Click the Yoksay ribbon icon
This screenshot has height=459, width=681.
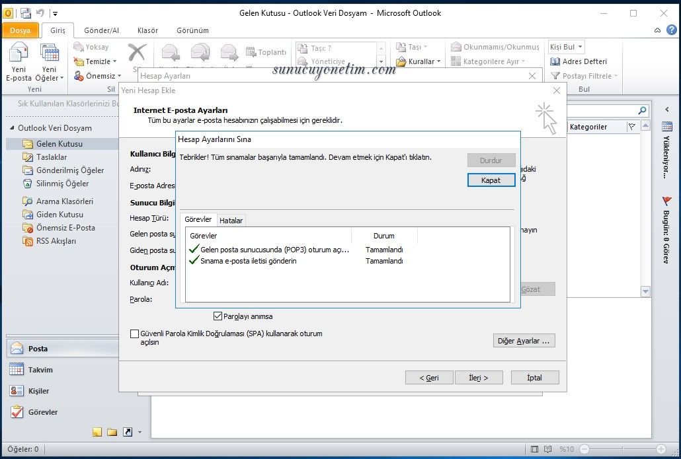[91, 47]
